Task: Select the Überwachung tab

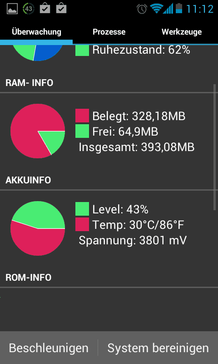Action: (36, 32)
